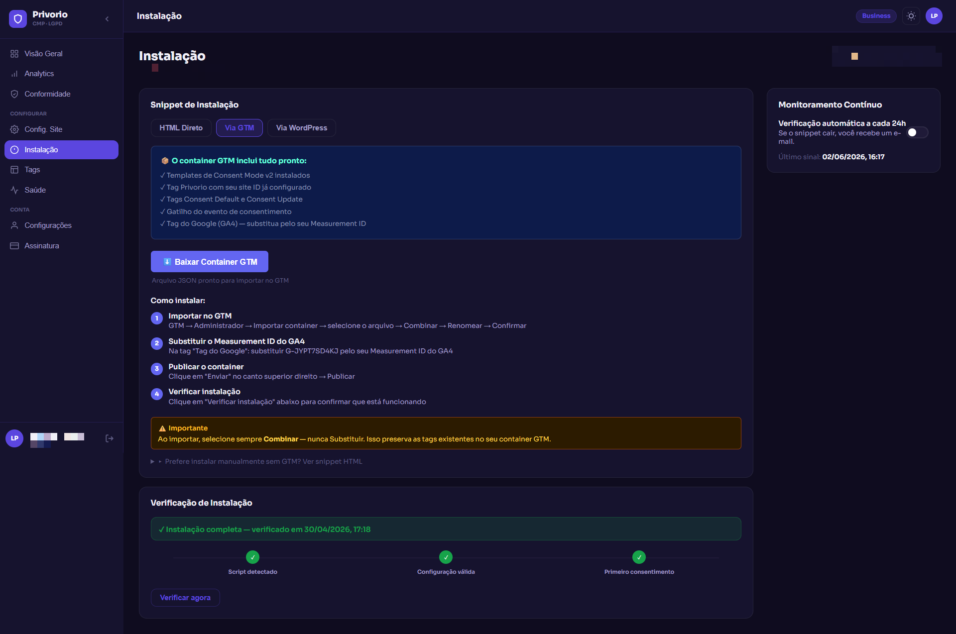
Task: Click the 'Tag do Google (GA4)' checklist line
Action: [x=263, y=223]
